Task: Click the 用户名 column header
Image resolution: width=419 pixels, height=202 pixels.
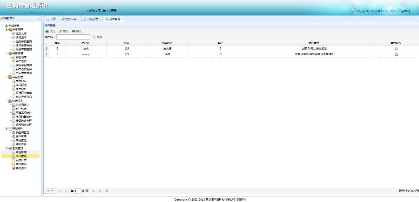Action: pos(86,43)
